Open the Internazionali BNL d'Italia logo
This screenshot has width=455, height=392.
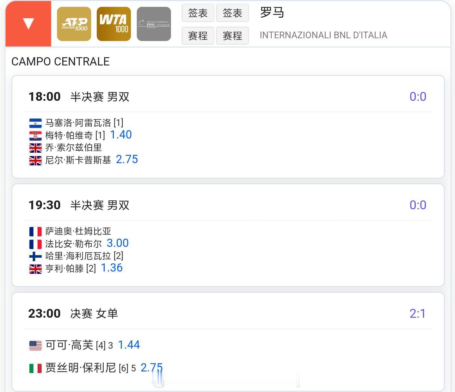coord(154,24)
